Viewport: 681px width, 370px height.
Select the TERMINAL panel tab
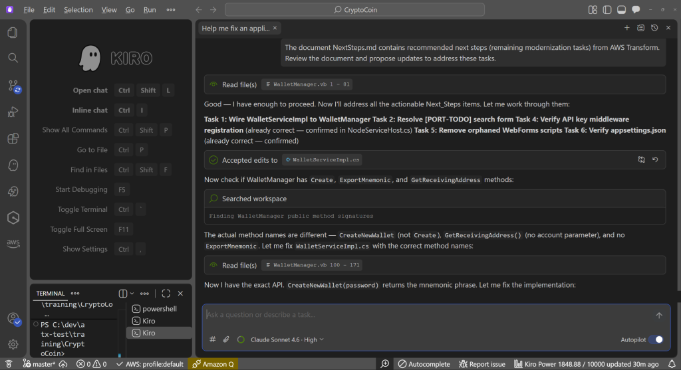(51, 294)
